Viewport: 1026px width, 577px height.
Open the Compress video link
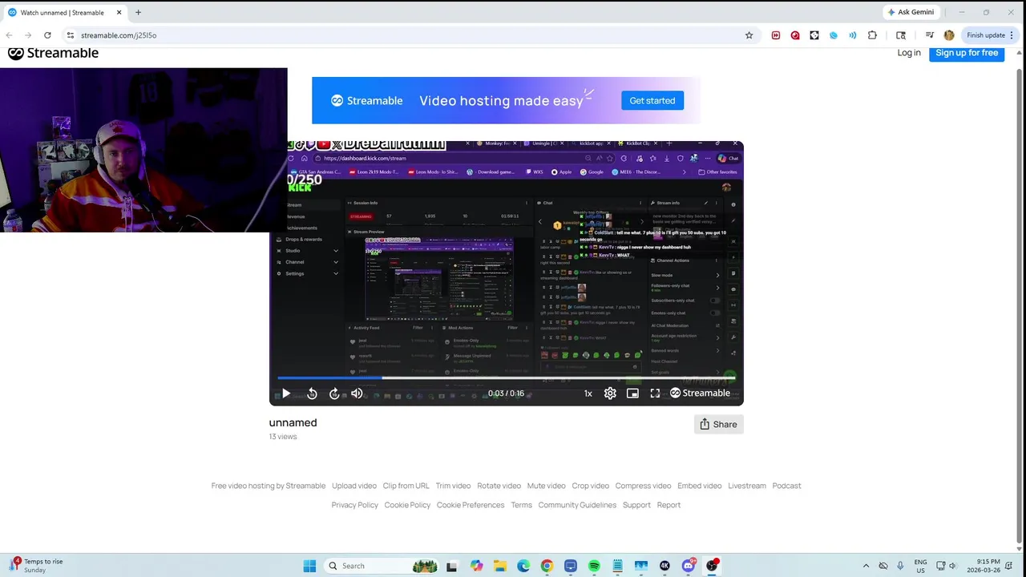click(643, 486)
